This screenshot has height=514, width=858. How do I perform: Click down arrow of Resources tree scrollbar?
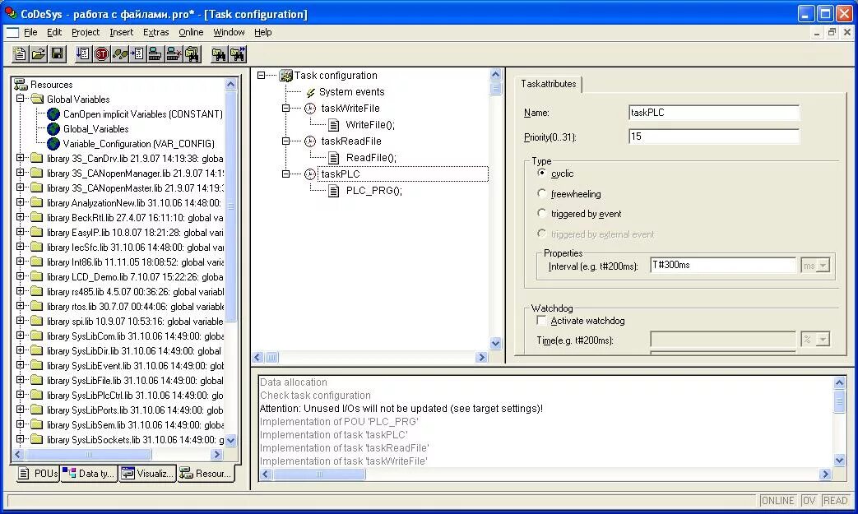(231, 440)
